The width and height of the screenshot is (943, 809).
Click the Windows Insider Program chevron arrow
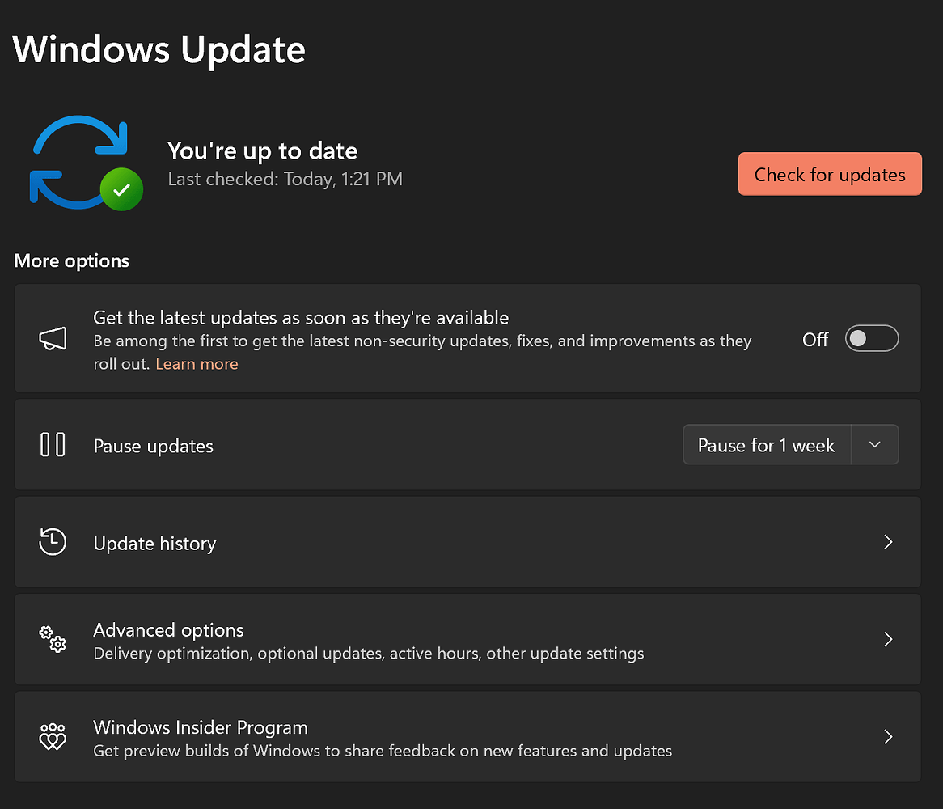point(888,736)
